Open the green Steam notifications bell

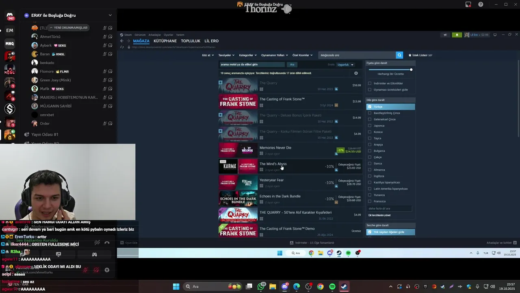click(457, 35)
